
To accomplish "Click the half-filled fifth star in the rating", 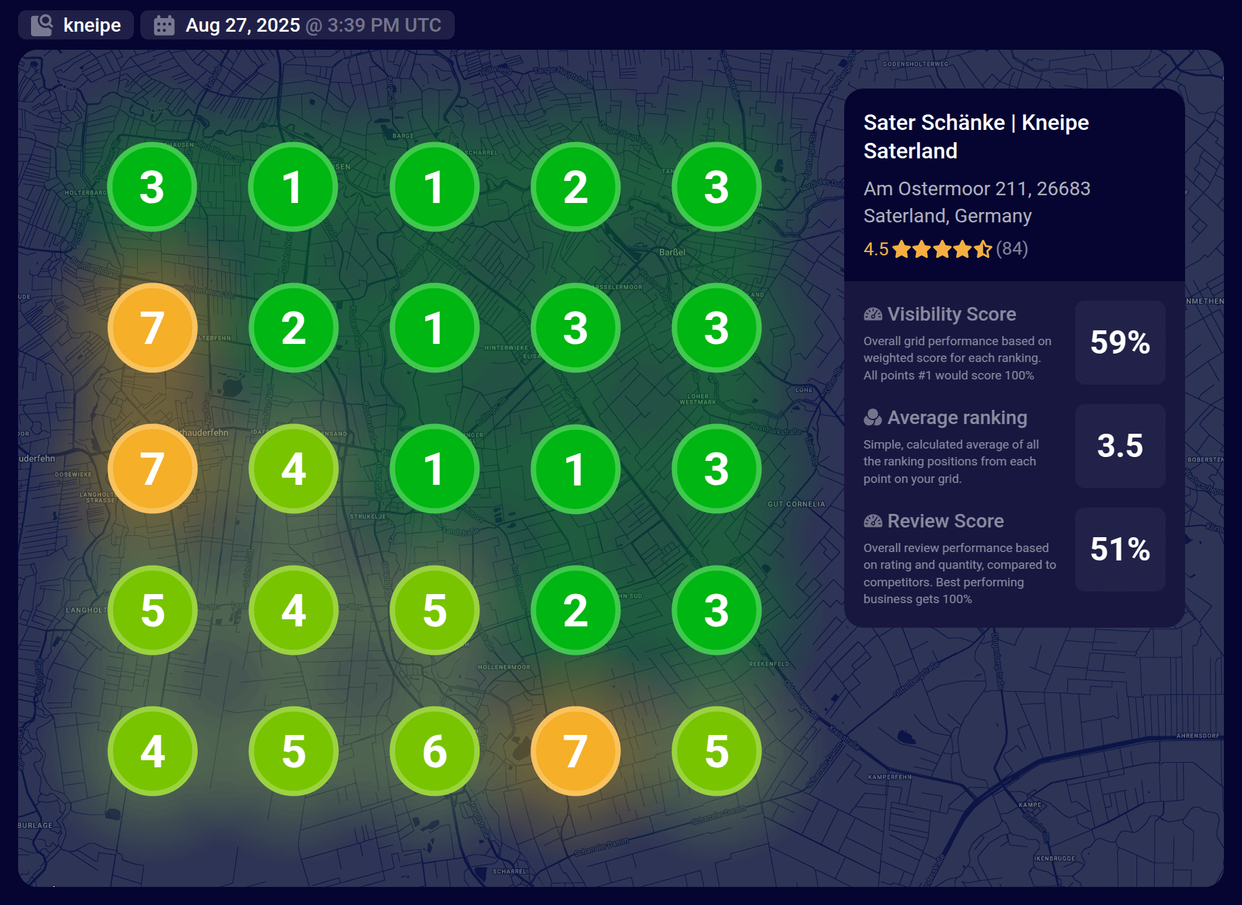I will [x=984, y=249].
